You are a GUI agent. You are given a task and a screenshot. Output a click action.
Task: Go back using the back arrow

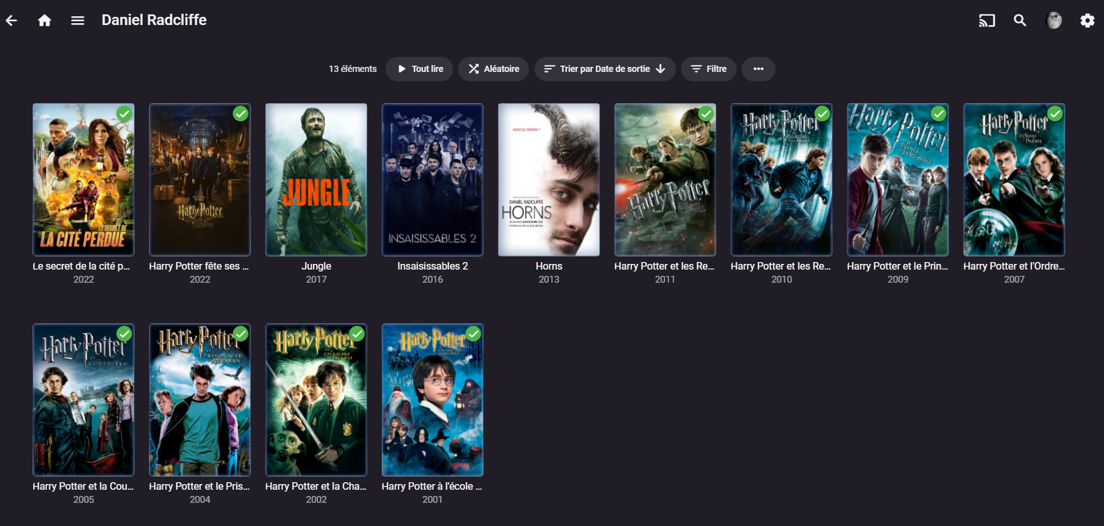(x=11, y=21)
